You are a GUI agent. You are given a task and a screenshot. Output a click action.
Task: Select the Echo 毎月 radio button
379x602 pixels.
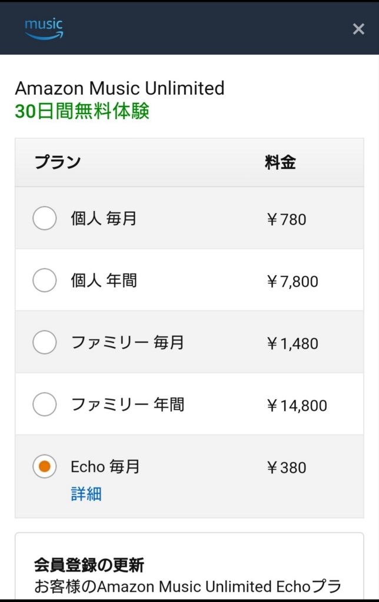[45, 466]
